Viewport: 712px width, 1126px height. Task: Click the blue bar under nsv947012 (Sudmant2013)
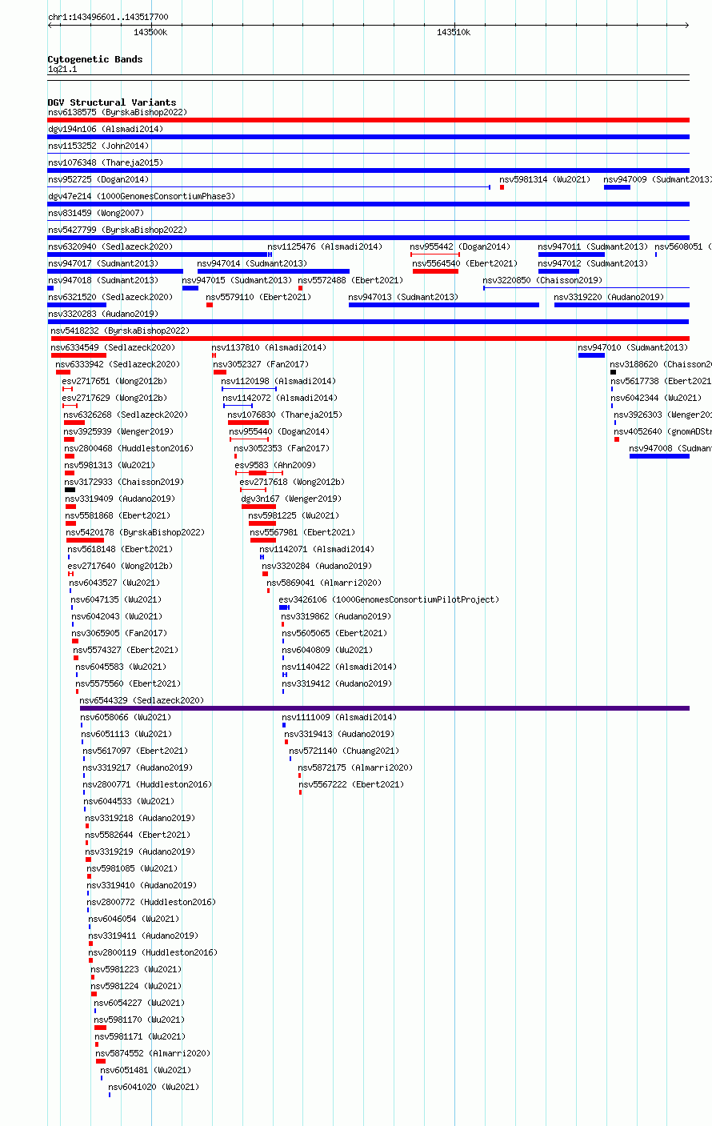tap(558, 271)
